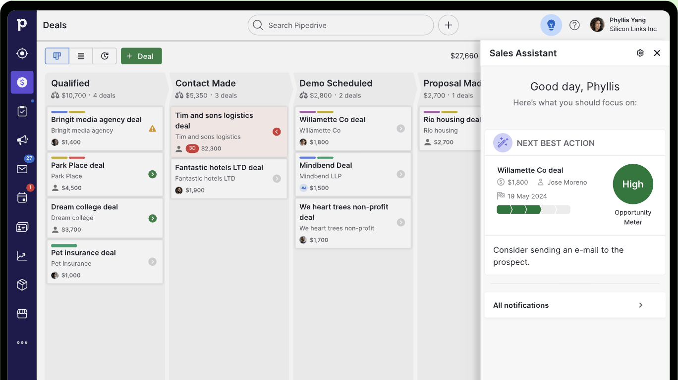Screen dimensions: 678x380
Task: Click the gray arrow on We heart trees deal
Action: pyautogui.click(x=401, y=223)
